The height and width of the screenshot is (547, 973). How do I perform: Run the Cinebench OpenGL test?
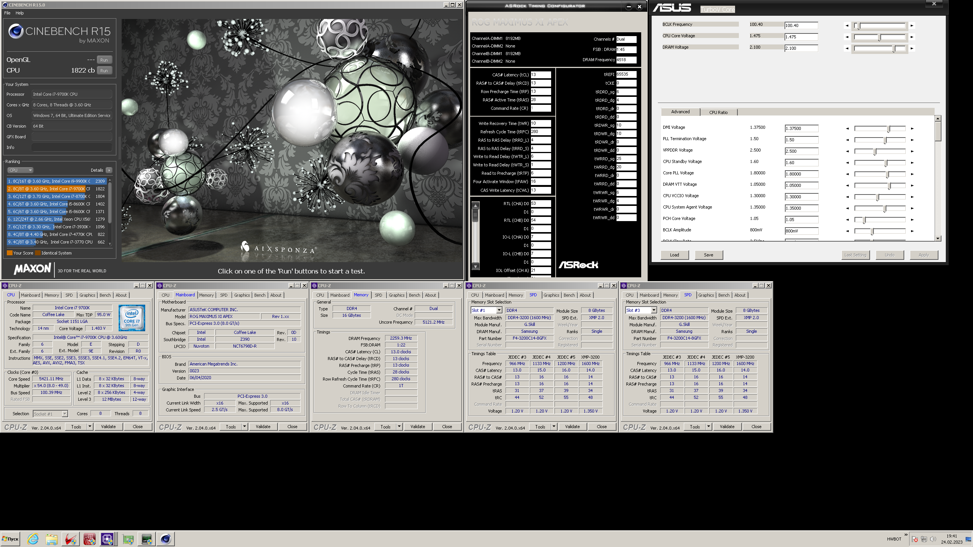point(104,60)
